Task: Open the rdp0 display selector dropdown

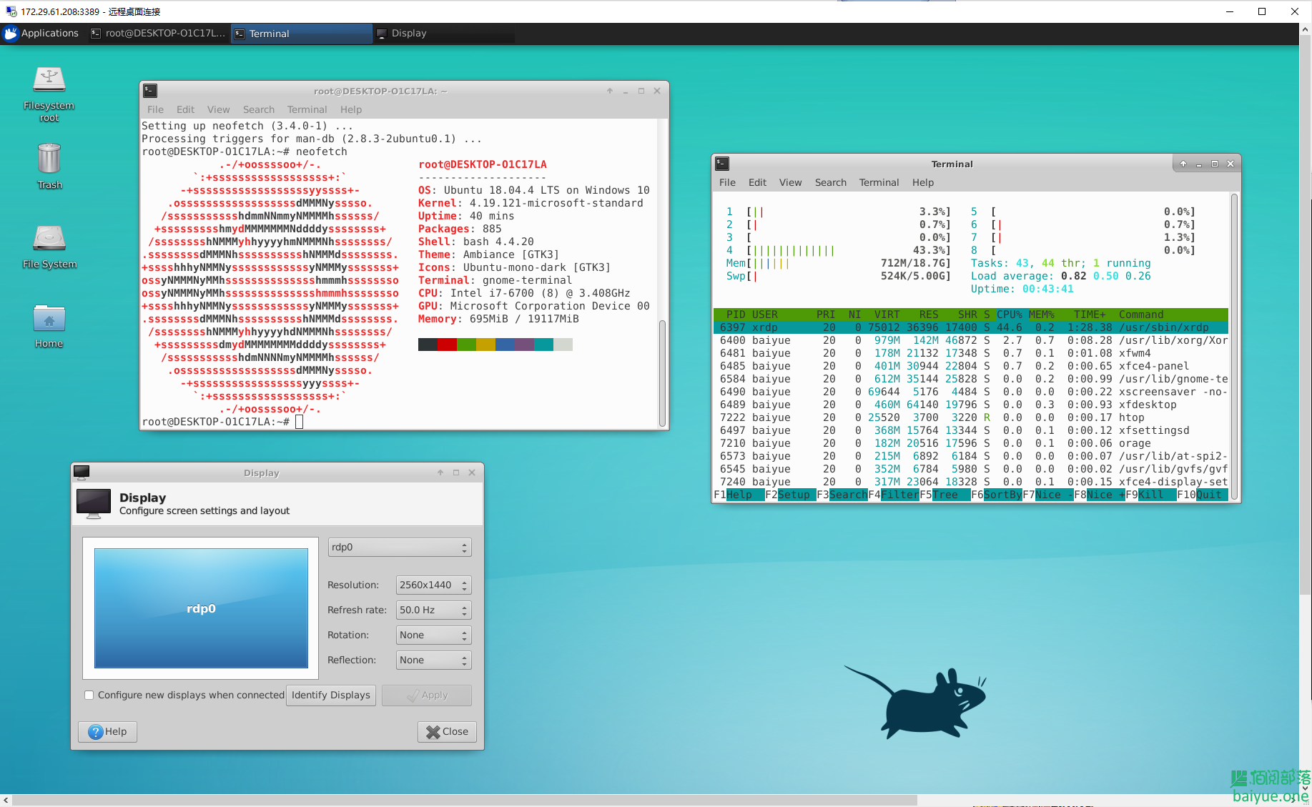Action: coord(400,548)
